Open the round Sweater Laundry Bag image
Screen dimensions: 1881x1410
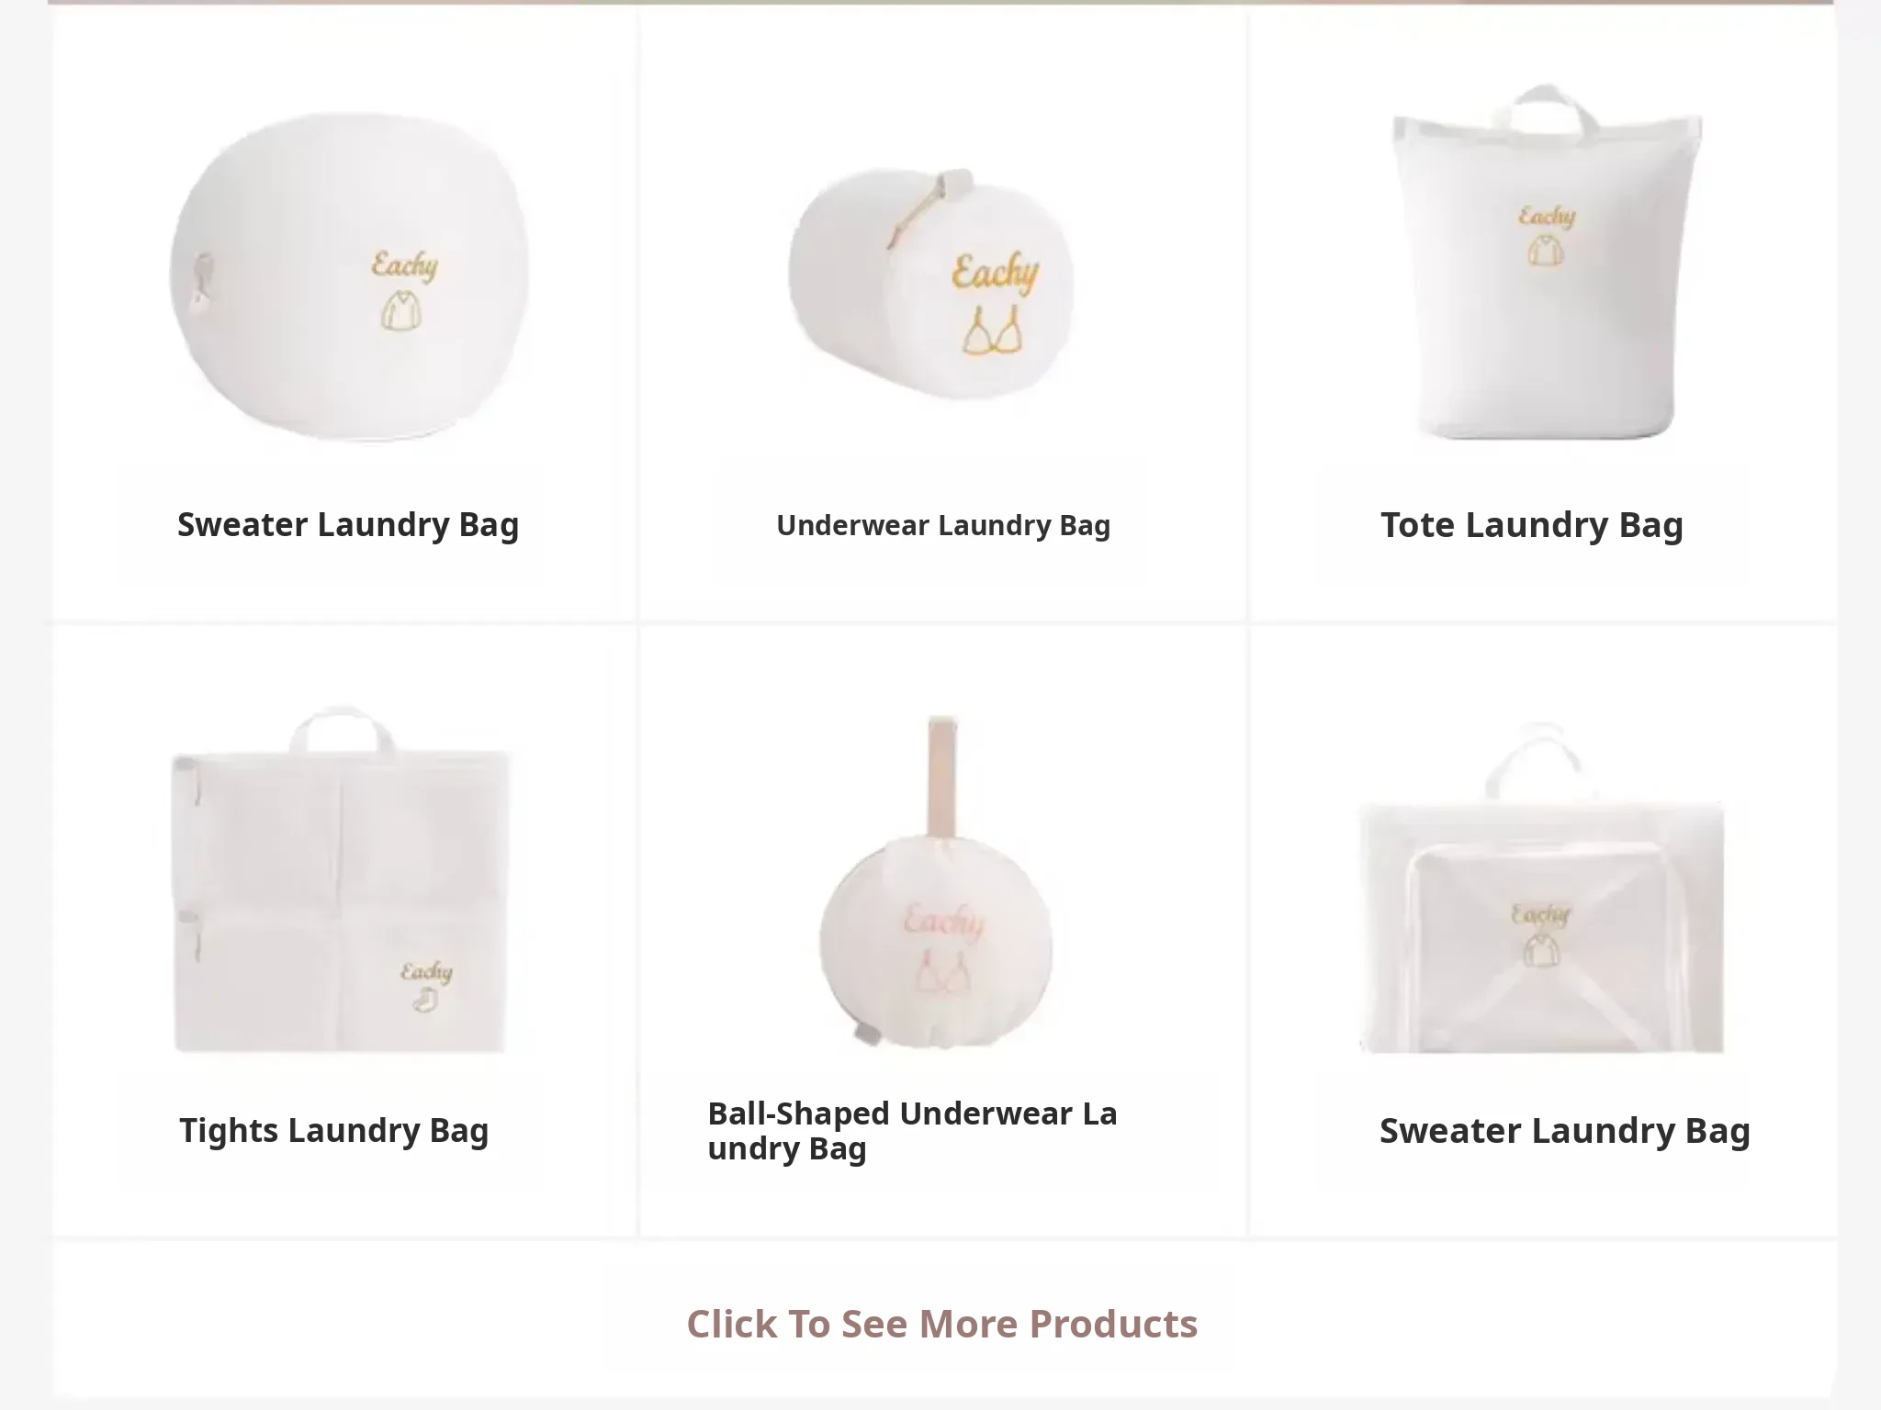(349, 277)
